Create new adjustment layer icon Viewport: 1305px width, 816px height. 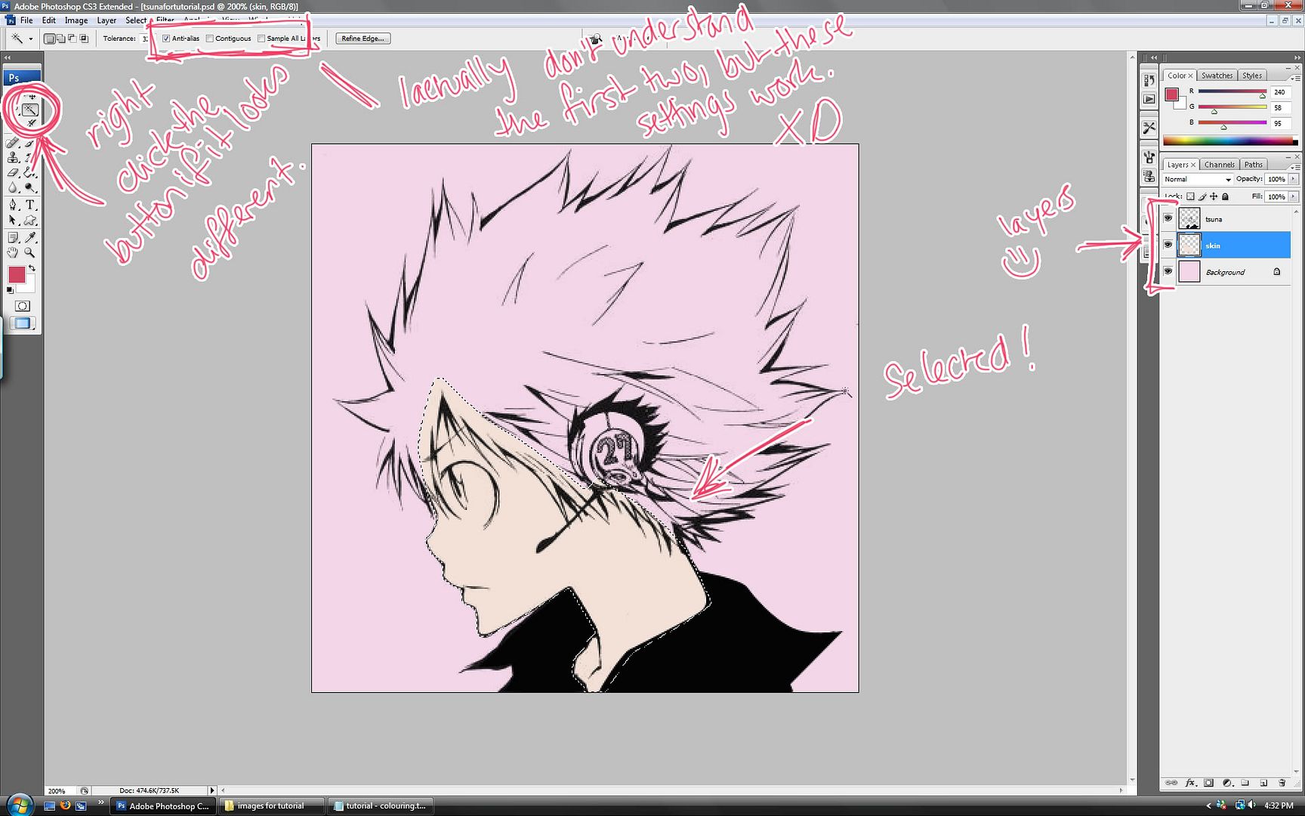1227,783
